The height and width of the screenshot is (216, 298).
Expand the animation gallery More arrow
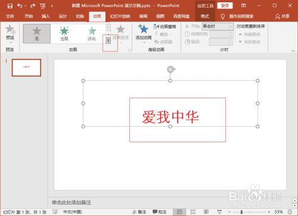[108, 40]
